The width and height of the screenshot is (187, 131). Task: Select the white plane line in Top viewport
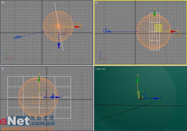coord(59,27)
